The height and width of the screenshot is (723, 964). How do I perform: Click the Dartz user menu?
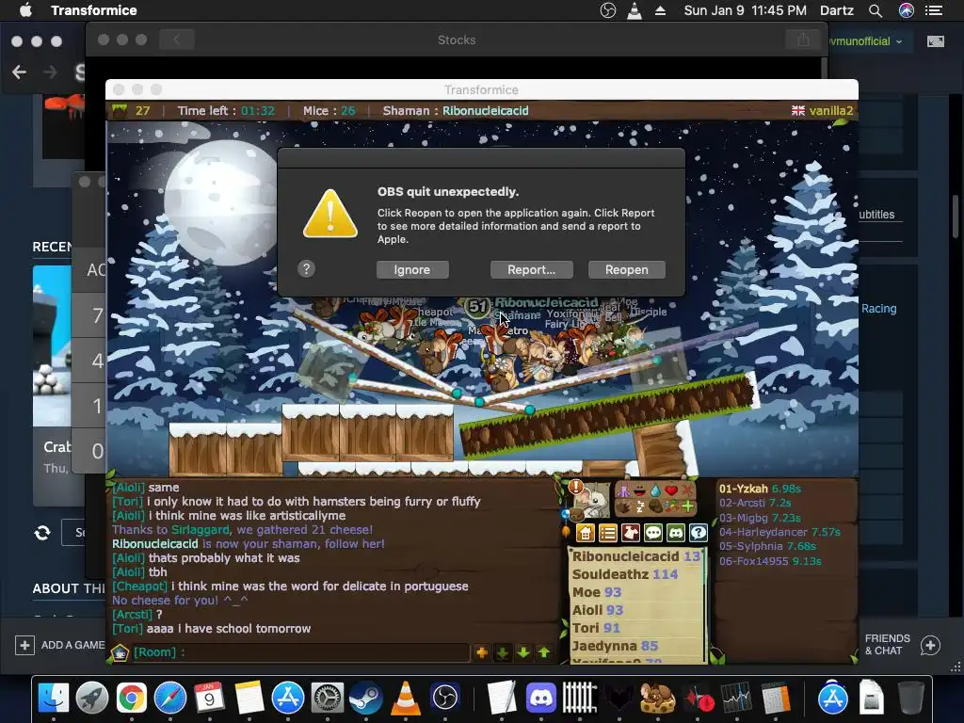coord(837,10)
